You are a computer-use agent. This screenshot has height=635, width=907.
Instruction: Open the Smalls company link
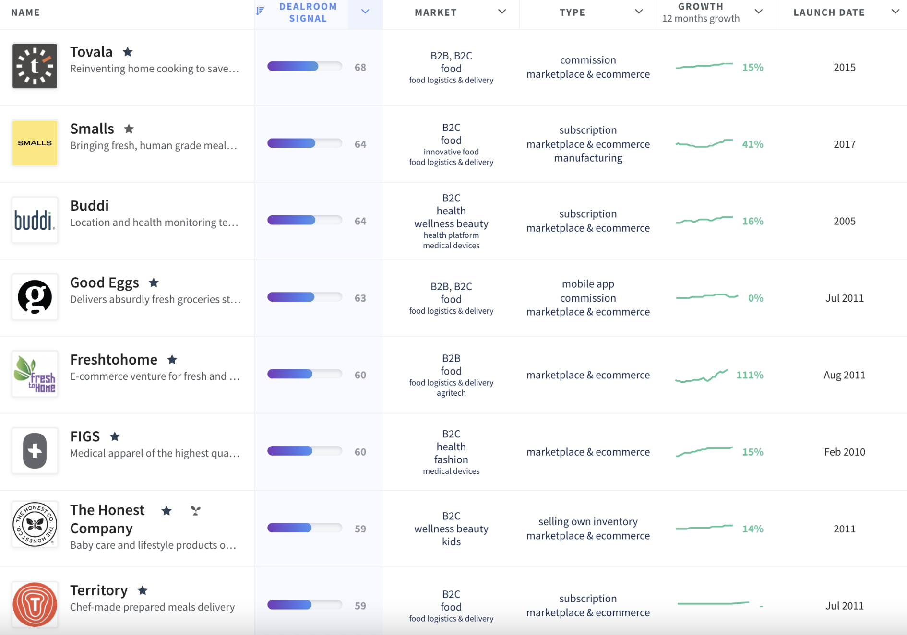(92, 129)
